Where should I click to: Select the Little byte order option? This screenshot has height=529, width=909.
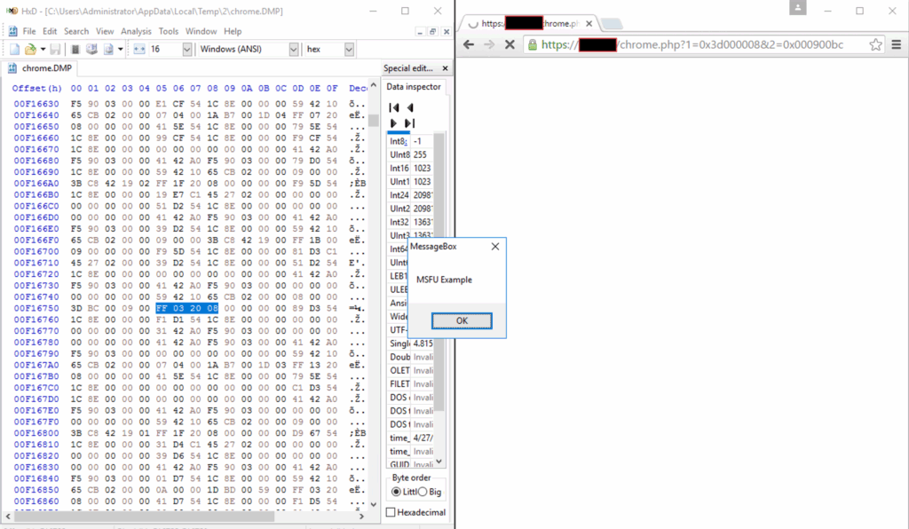point(397,493)
